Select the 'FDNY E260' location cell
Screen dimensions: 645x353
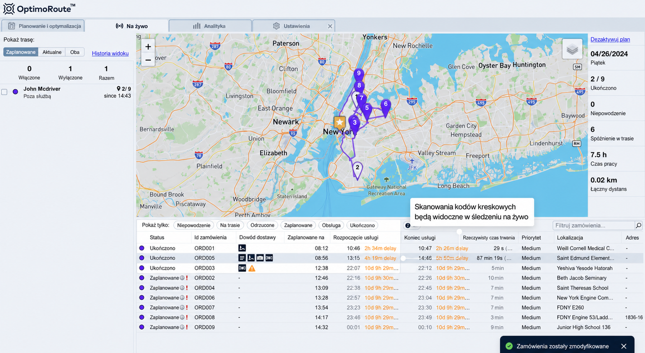click(x=570, y=308)
